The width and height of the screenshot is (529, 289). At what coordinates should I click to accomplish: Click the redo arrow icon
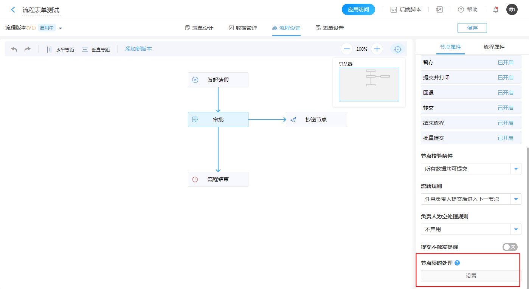tap(27, 49)
